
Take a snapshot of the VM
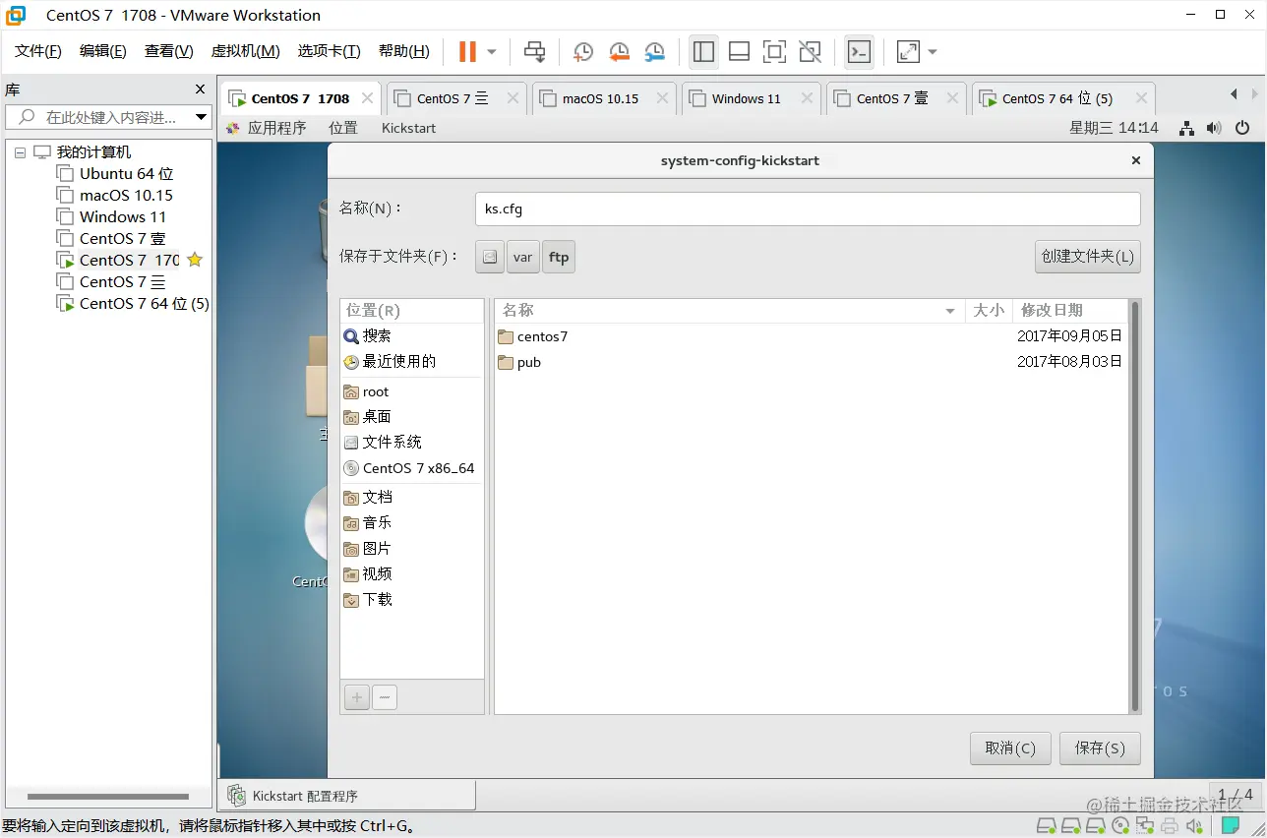coord(582,51)
